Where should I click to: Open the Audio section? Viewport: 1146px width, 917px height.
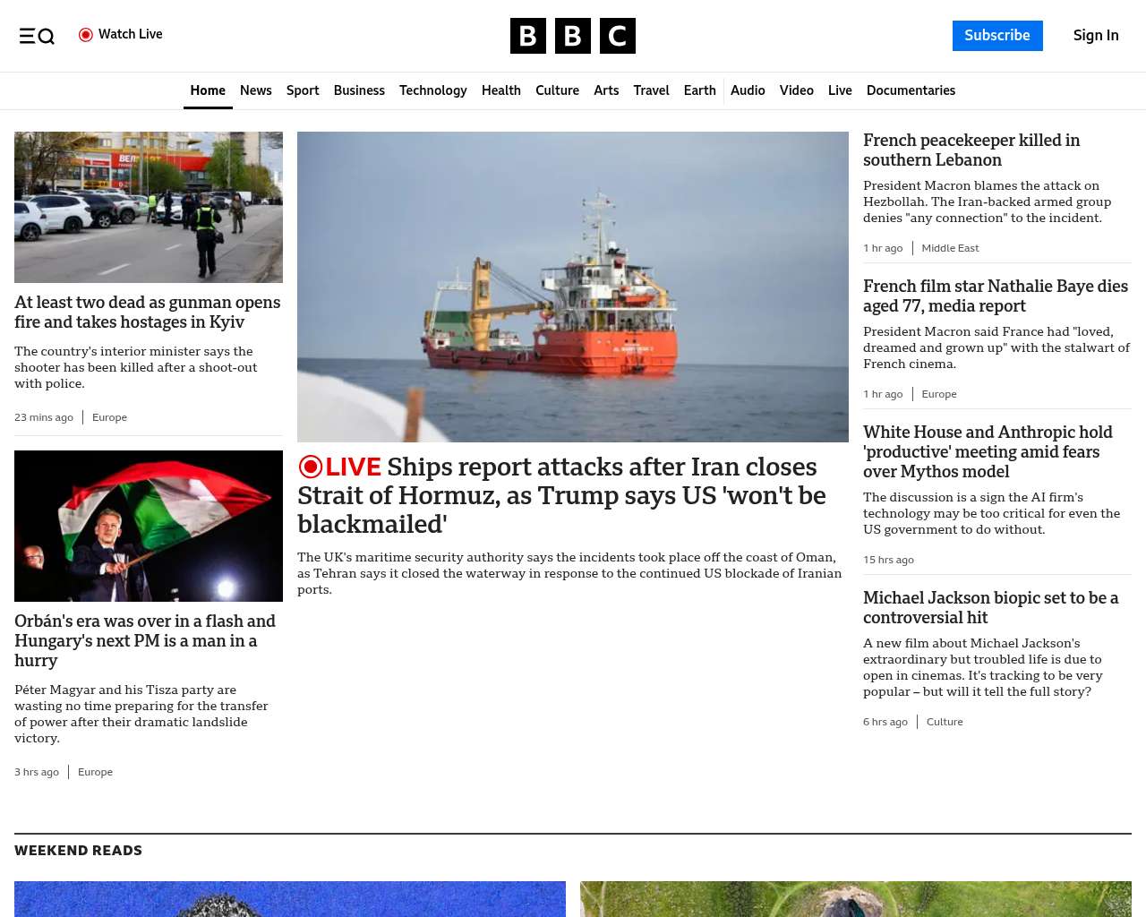[748, 90]
